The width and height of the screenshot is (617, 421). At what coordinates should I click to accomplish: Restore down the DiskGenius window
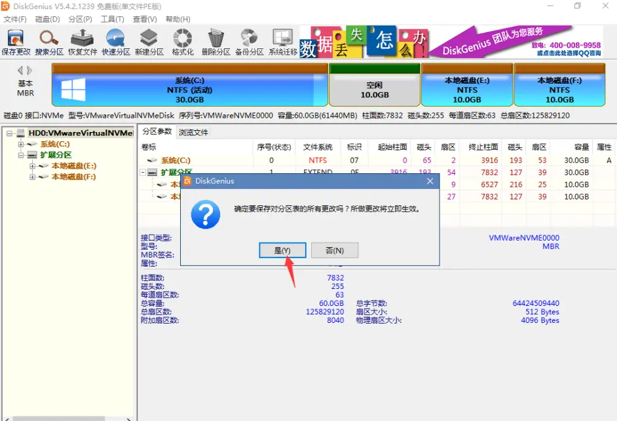[x=577, y=6]
